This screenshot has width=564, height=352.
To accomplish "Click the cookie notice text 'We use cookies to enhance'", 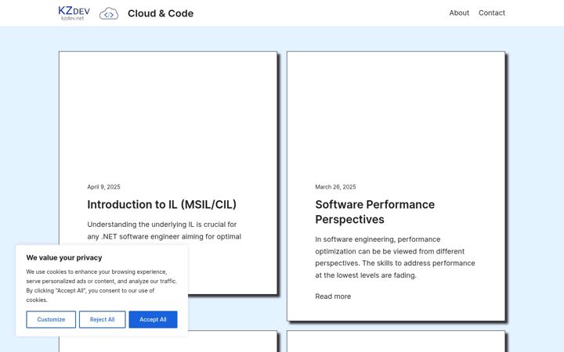I will [101, 286].
